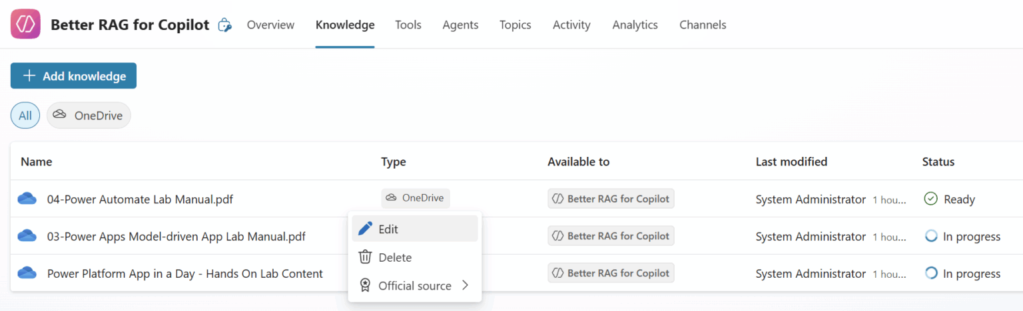Screen dimensions: 1023x311
Task: Sort by the Last modified column header
Action: click(x=791, y=161)
